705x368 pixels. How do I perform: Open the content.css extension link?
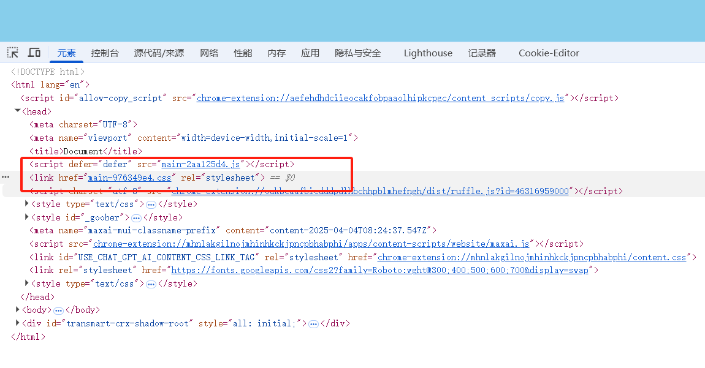pos(532,257)
